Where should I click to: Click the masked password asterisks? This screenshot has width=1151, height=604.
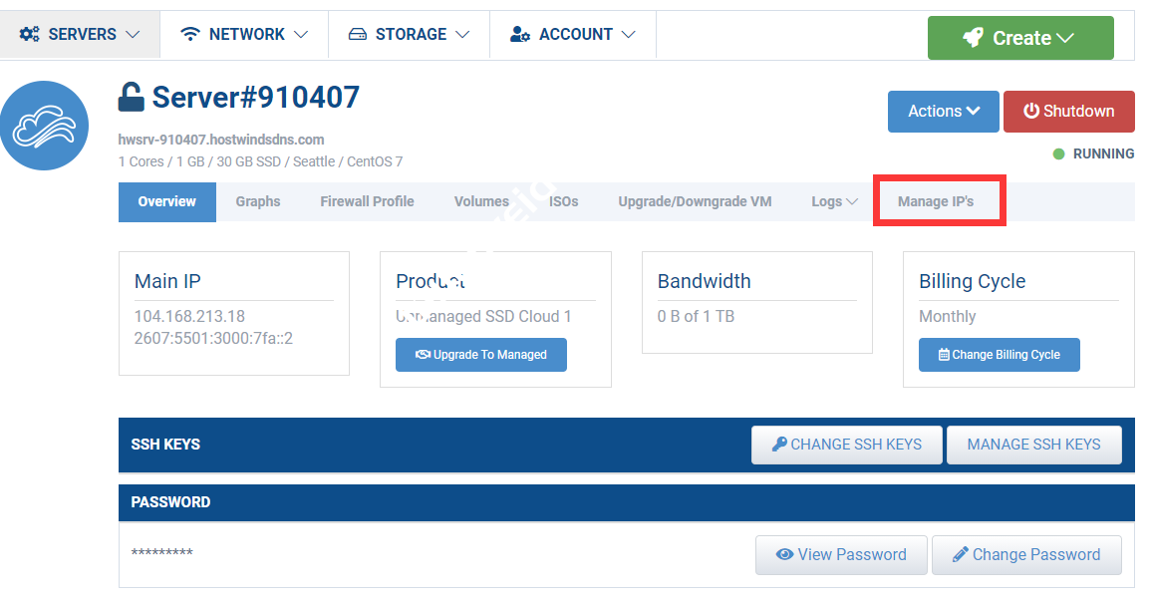point(161,552)
